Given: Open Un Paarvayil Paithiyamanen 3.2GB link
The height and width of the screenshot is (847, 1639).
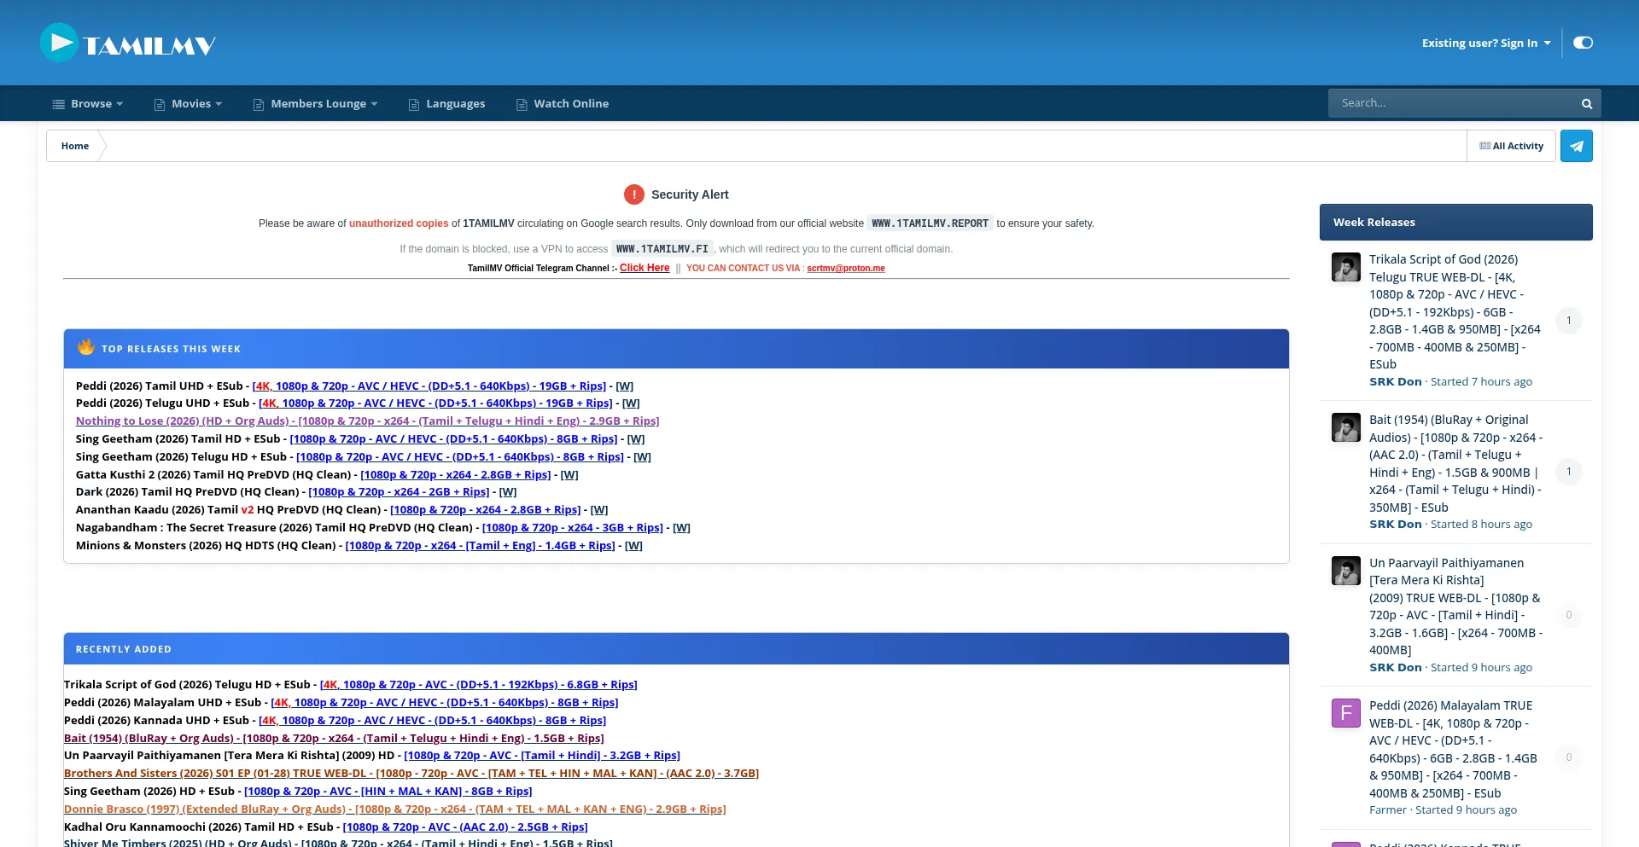Looking at the screenshot, I should 542,755.
